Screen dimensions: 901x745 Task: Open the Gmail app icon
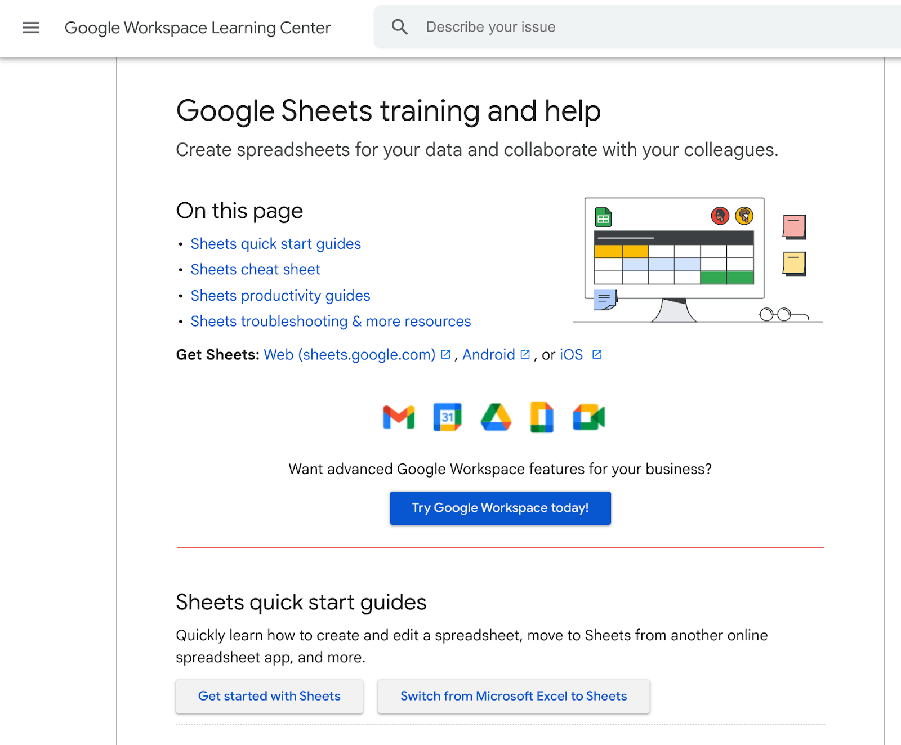[x=399, y=417]
